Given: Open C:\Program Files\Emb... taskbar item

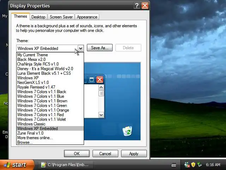Looking at the screenshot, I should click(65, 165).
